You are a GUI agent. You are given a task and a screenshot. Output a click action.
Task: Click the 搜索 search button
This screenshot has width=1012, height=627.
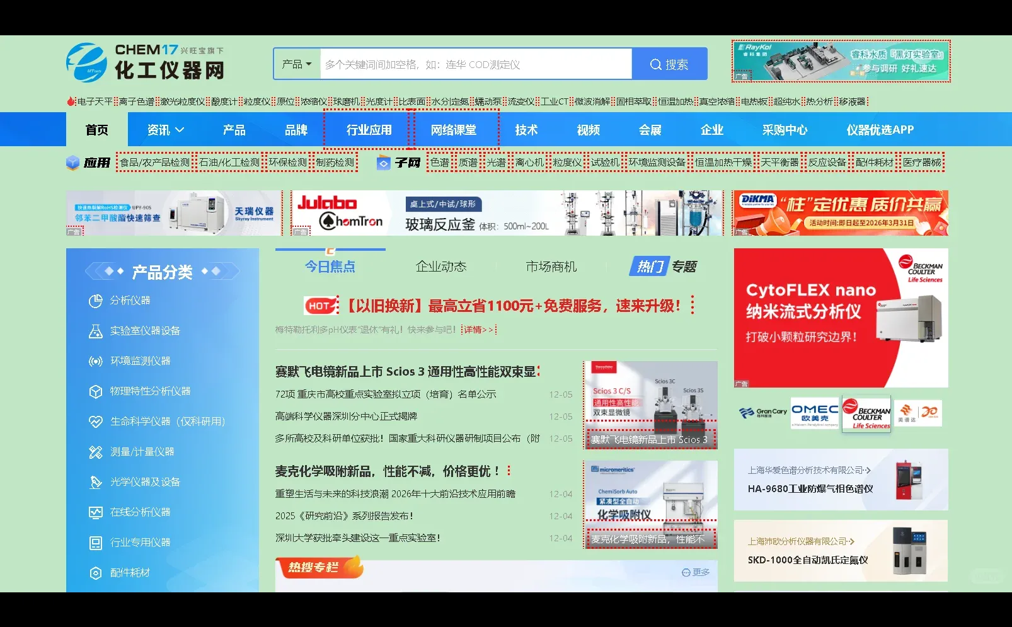tap(669, 63)
